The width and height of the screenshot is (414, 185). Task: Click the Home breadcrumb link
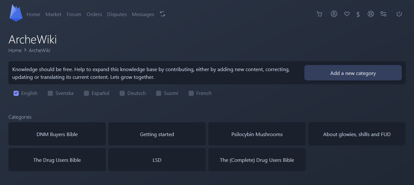15,51
